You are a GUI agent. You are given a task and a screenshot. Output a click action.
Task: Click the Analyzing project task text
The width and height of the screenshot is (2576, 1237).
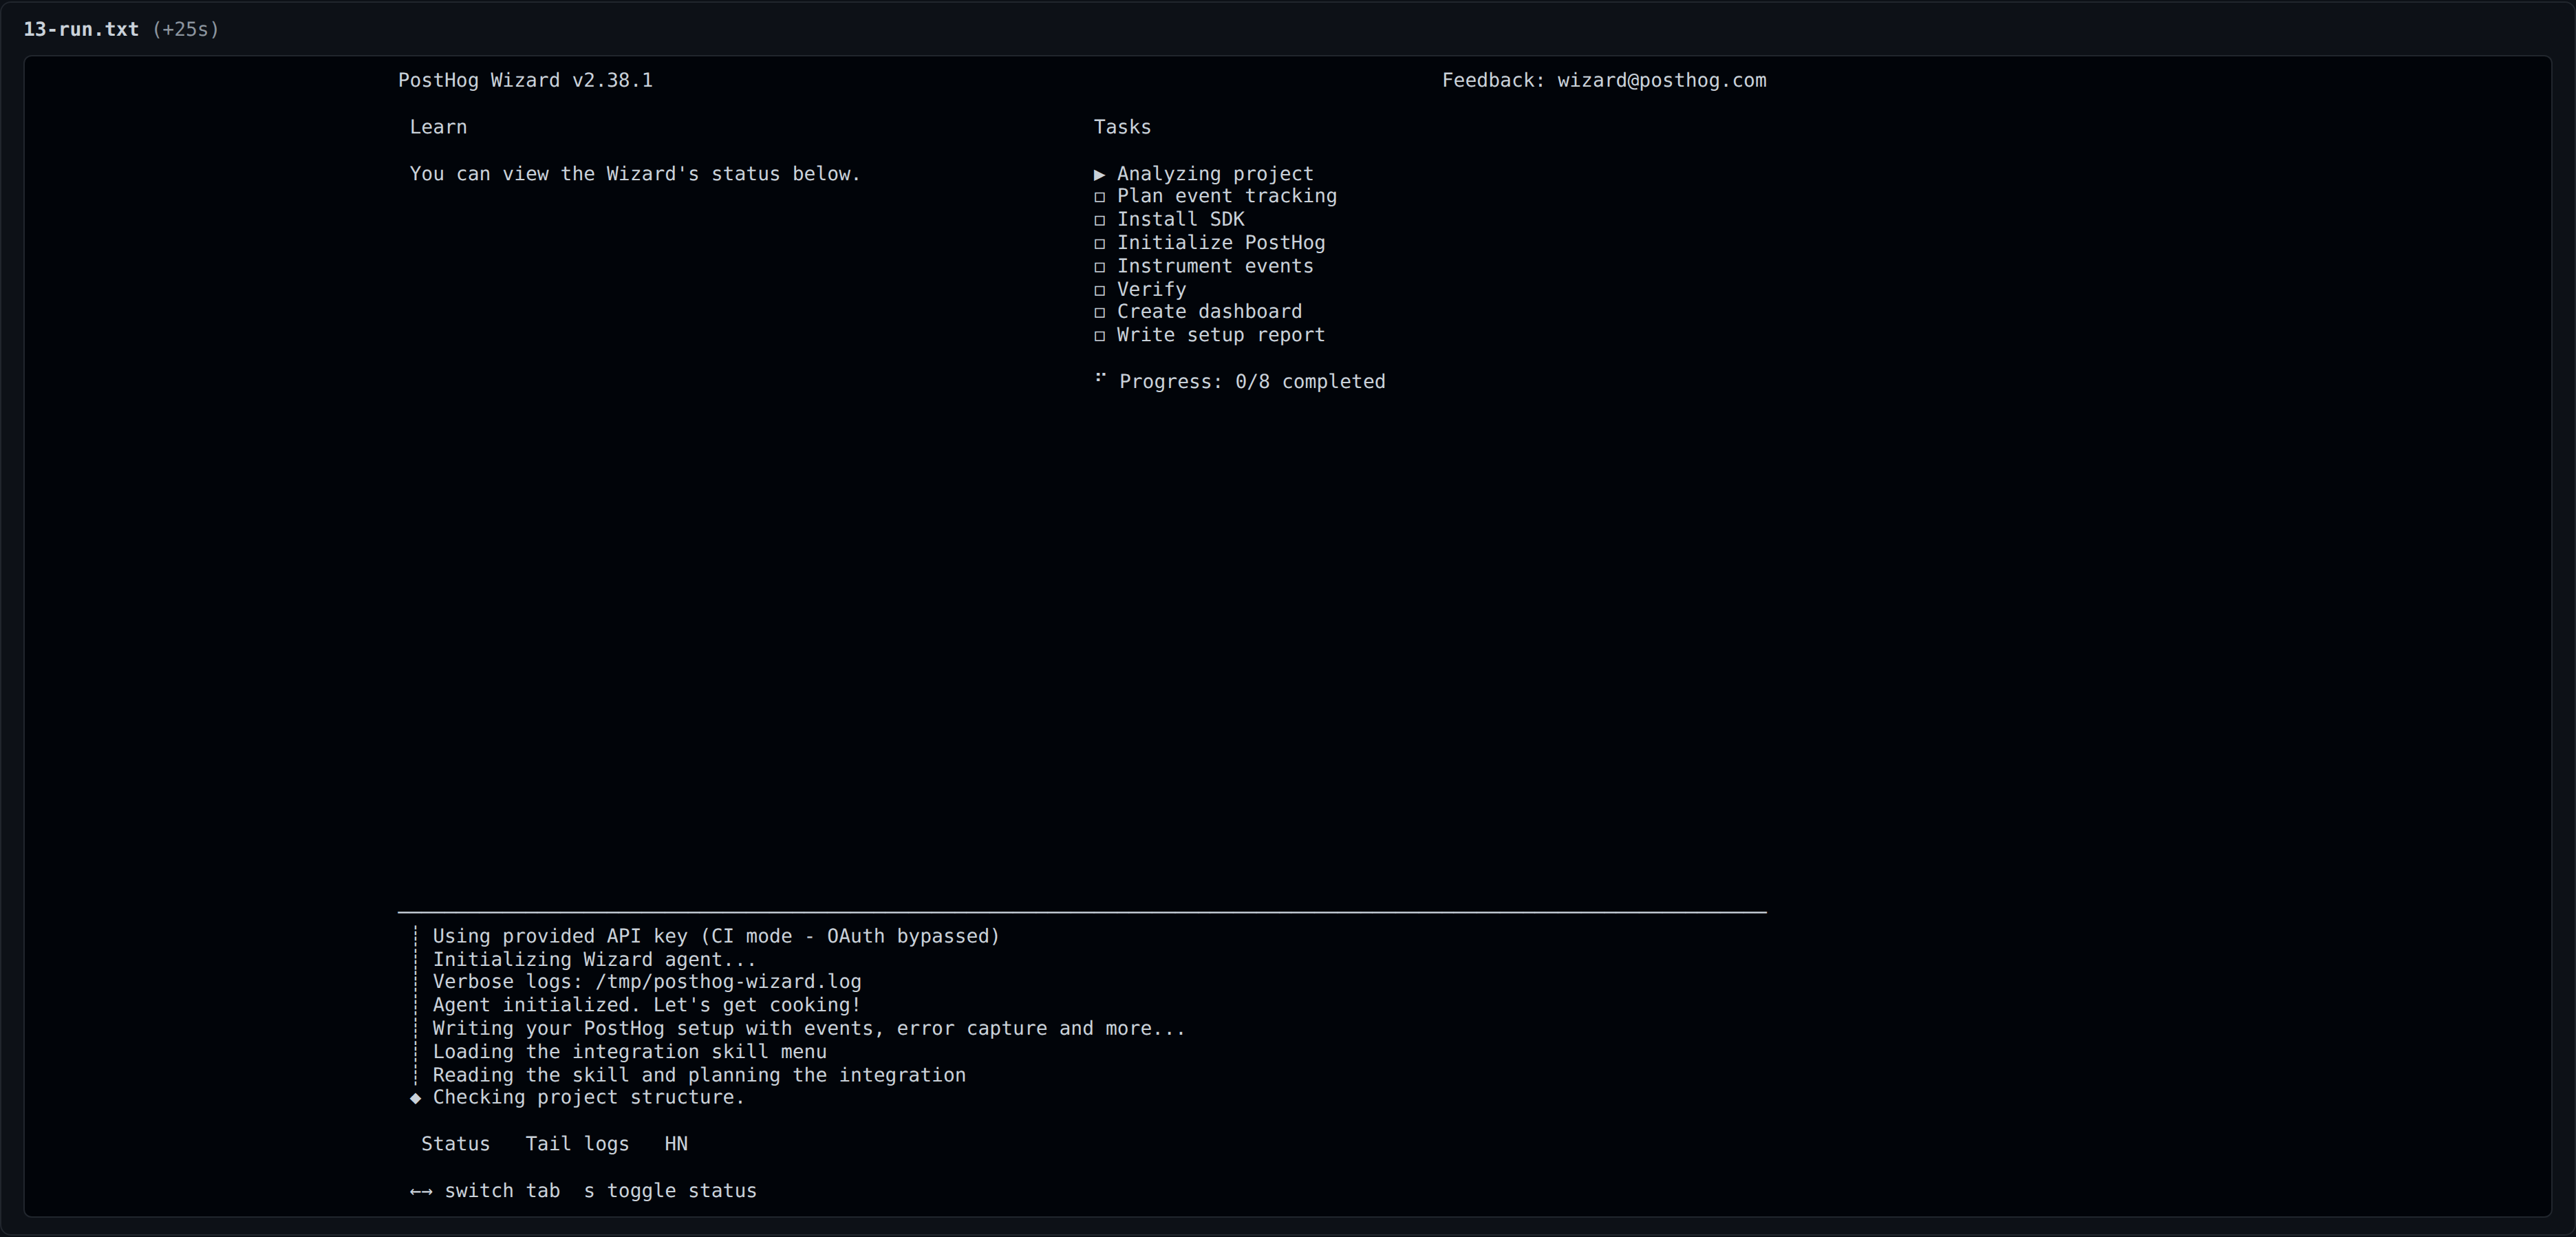(1215, 174)
